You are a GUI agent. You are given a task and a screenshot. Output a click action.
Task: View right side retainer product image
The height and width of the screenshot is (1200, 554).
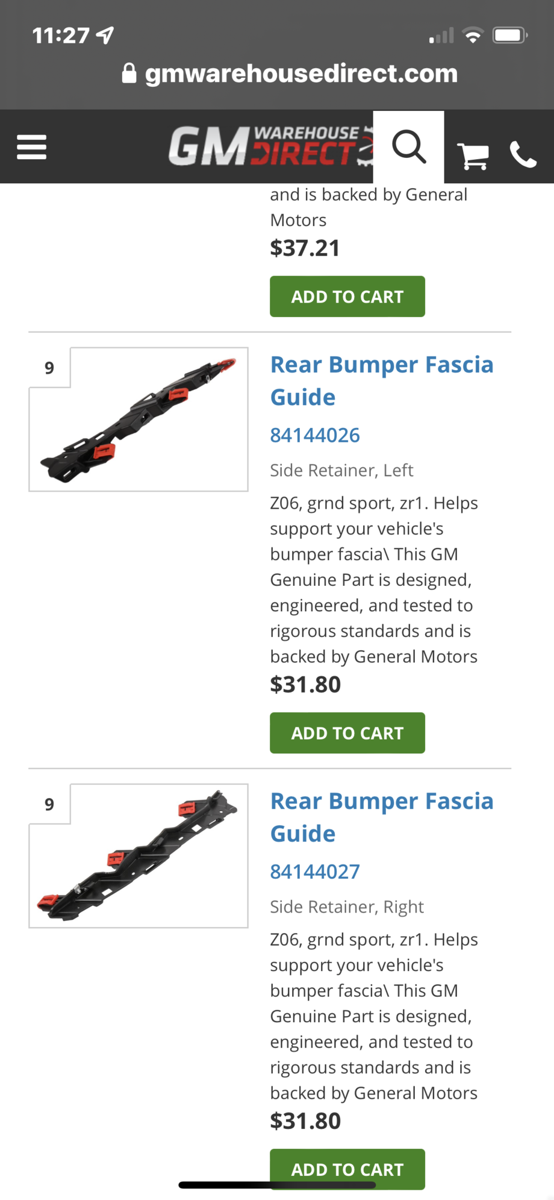(x=138, y=856)
